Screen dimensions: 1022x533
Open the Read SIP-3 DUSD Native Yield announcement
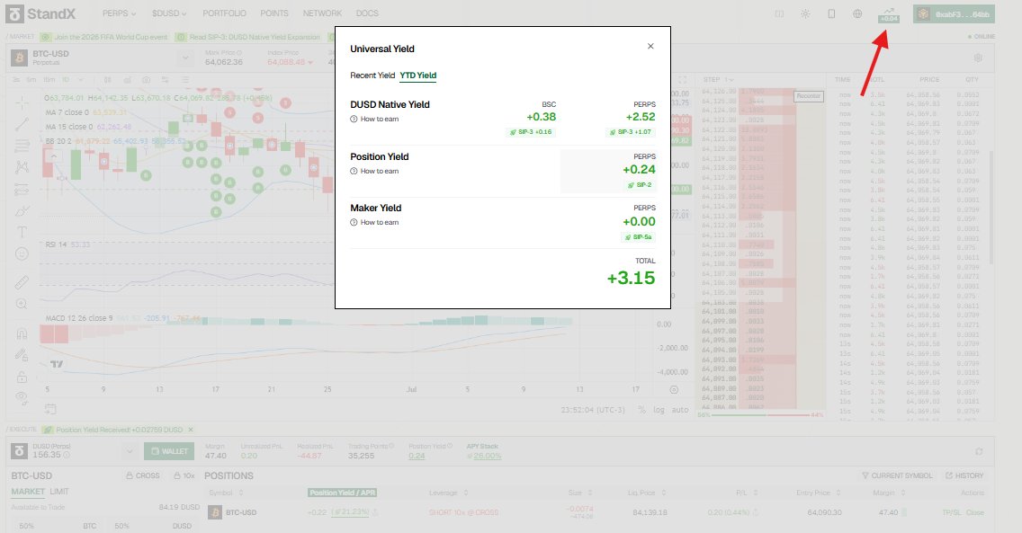point(249,37)
